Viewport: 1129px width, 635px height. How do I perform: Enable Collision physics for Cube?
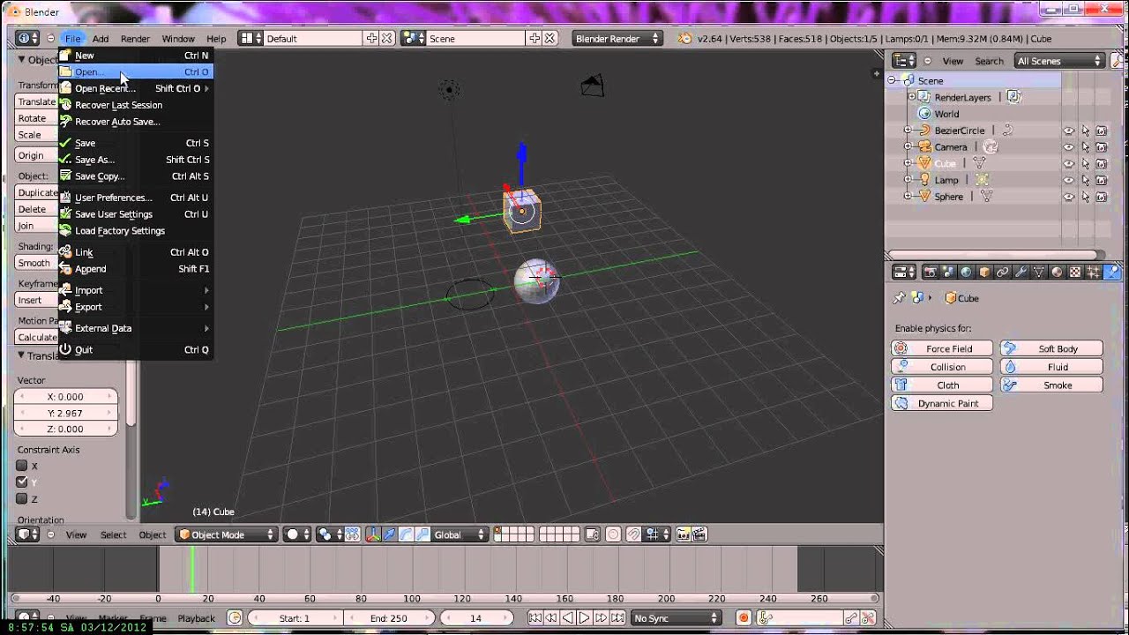click(x=941, y=366)
